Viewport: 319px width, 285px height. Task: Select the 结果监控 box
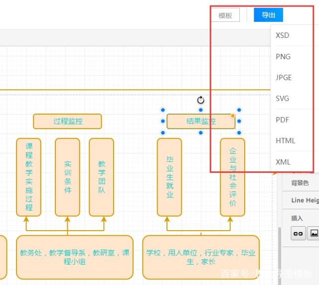click(201, 121)
